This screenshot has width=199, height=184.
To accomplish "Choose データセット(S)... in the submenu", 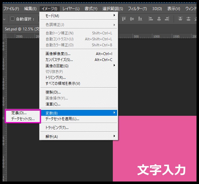I will pyautogui.click(x=23, y=119).
